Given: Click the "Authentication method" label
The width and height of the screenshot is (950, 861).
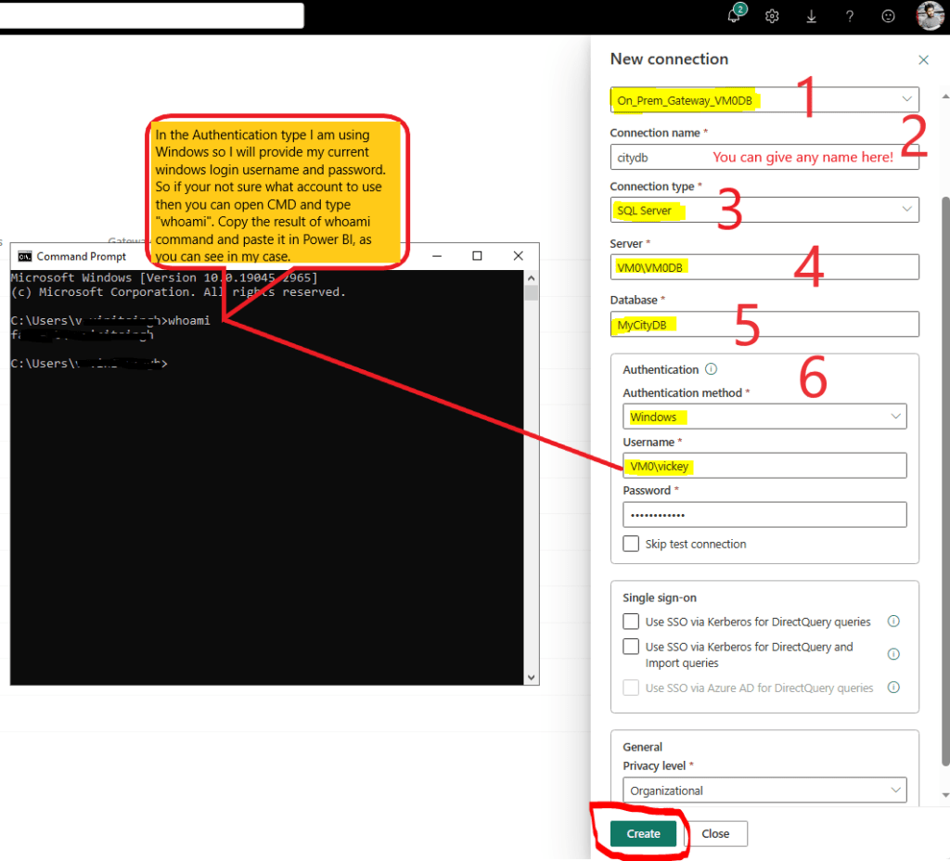Looking at the screenshot, I should [x=682, y=393].
